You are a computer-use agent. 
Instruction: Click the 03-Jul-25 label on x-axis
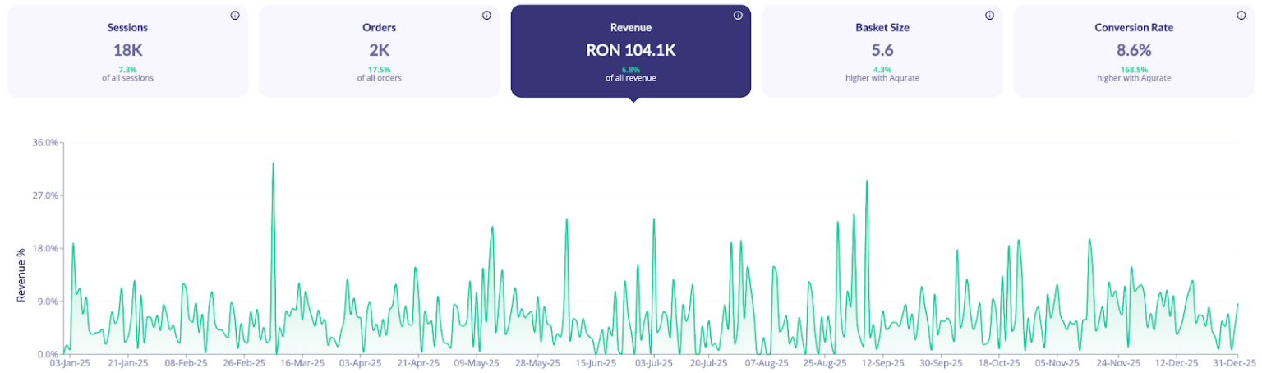tap(652, 362)
